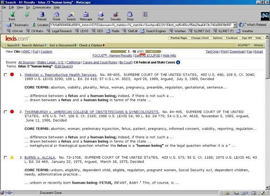The height and width of the screenshot is (196, 270).
Task: Click the lexis.com logo
Action: (x=17, y=38)
